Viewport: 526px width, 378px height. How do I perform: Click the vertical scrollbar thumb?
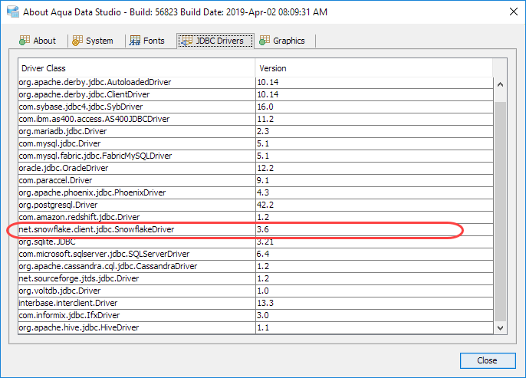[500, 212]
